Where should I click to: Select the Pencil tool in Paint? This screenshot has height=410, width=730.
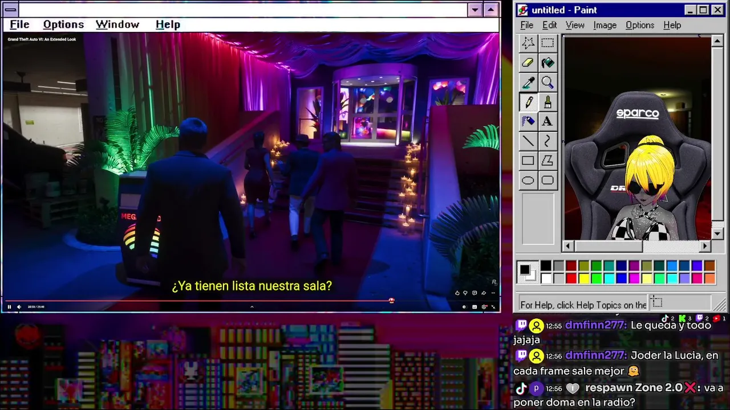pos(528,102)
